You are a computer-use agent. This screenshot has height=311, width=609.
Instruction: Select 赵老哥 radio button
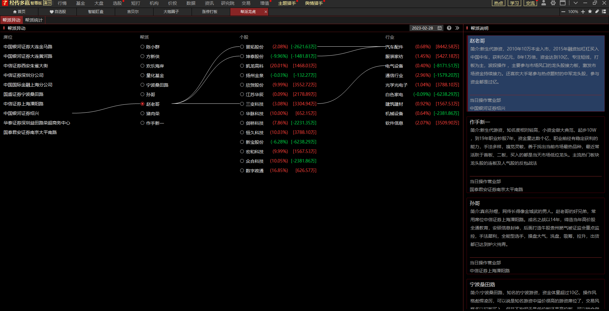(142, 104)
